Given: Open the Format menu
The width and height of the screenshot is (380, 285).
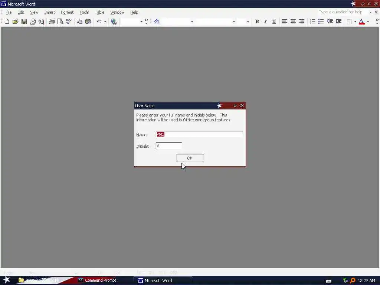Looking at the screenshot, I should tap(67, 12).
